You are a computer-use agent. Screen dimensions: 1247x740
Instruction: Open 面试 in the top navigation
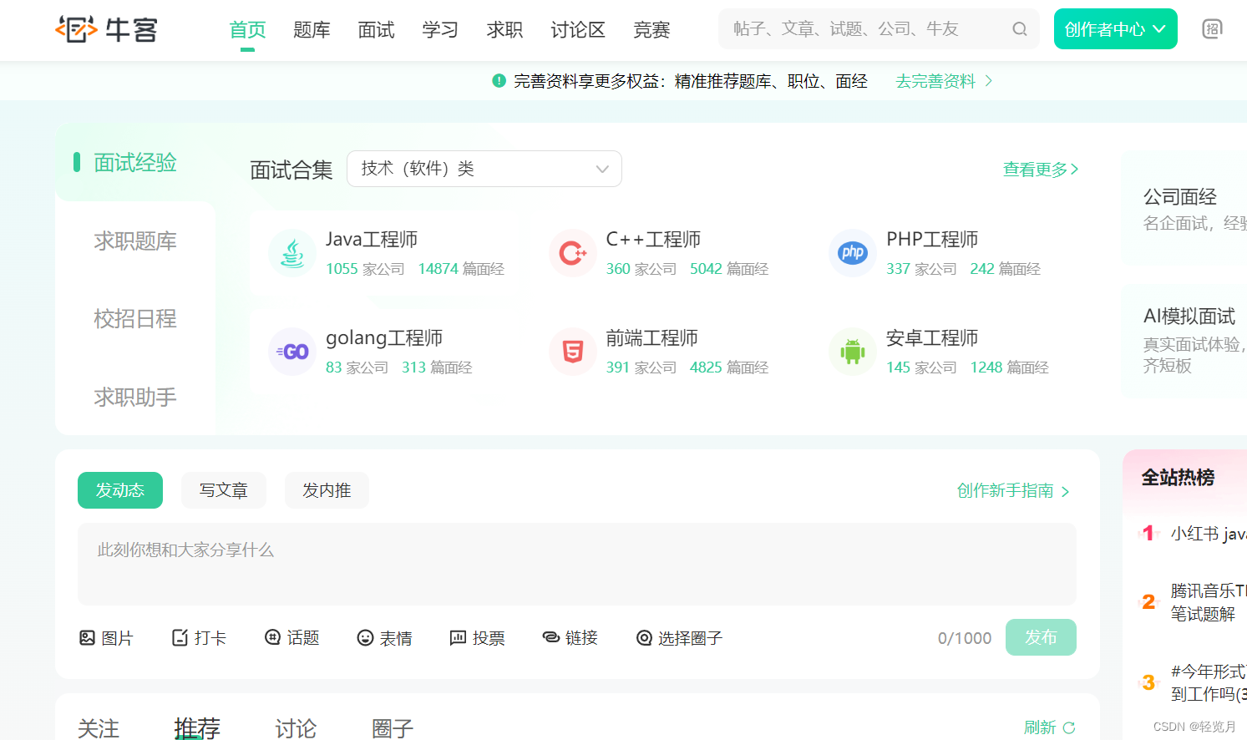point(376,30)
